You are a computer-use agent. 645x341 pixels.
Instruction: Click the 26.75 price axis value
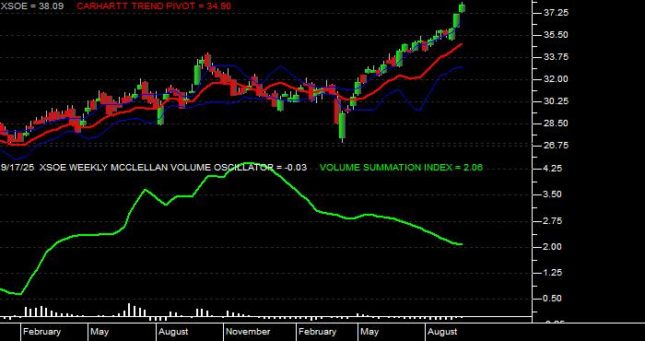[x=557, y=146]
